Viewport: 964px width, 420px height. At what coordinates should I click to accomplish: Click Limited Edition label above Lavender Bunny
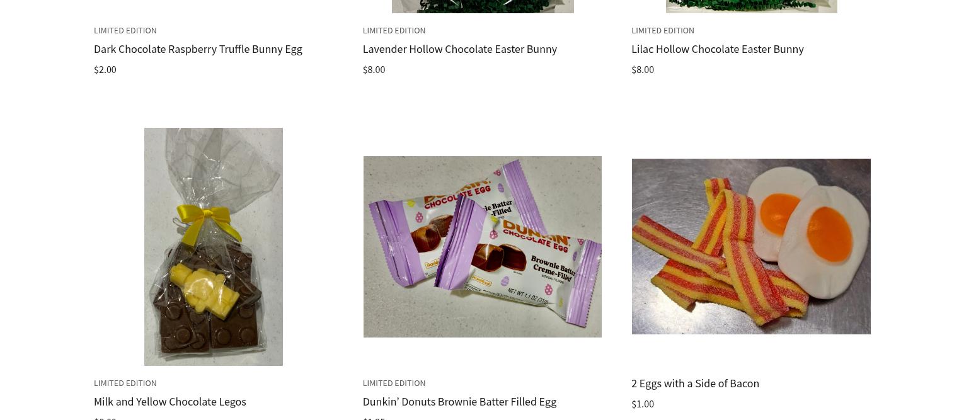pos(394,31)
